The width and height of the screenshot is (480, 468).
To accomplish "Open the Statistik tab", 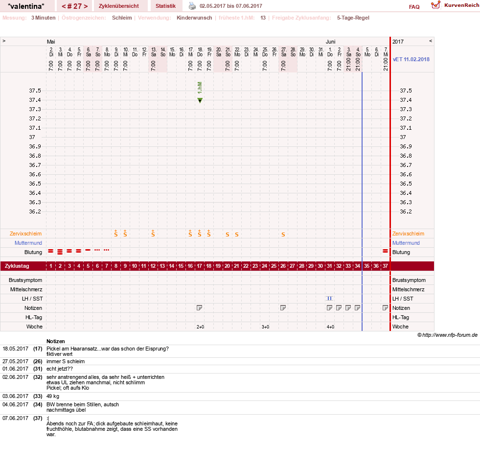I will tap(165, 6).
